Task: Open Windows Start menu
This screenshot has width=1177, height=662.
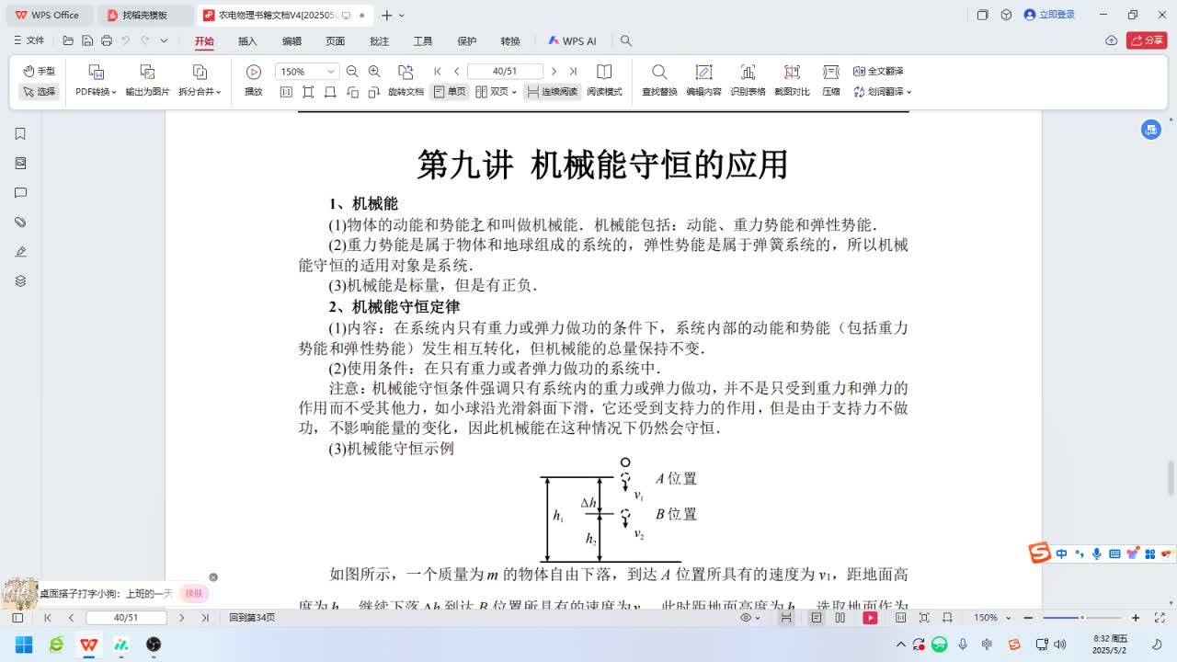Action: (x=23, y=645)
